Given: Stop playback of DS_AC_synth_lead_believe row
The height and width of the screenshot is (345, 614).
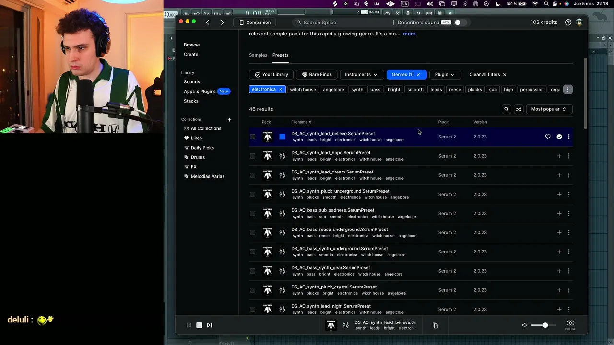Looking at the screenshot, I should pos(282,137).
